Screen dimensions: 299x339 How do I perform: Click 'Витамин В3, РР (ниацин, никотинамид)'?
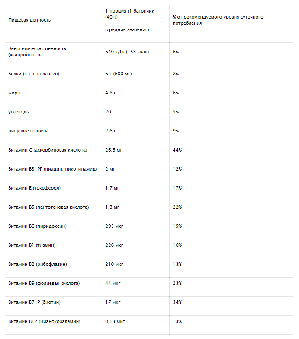(53, 169)
